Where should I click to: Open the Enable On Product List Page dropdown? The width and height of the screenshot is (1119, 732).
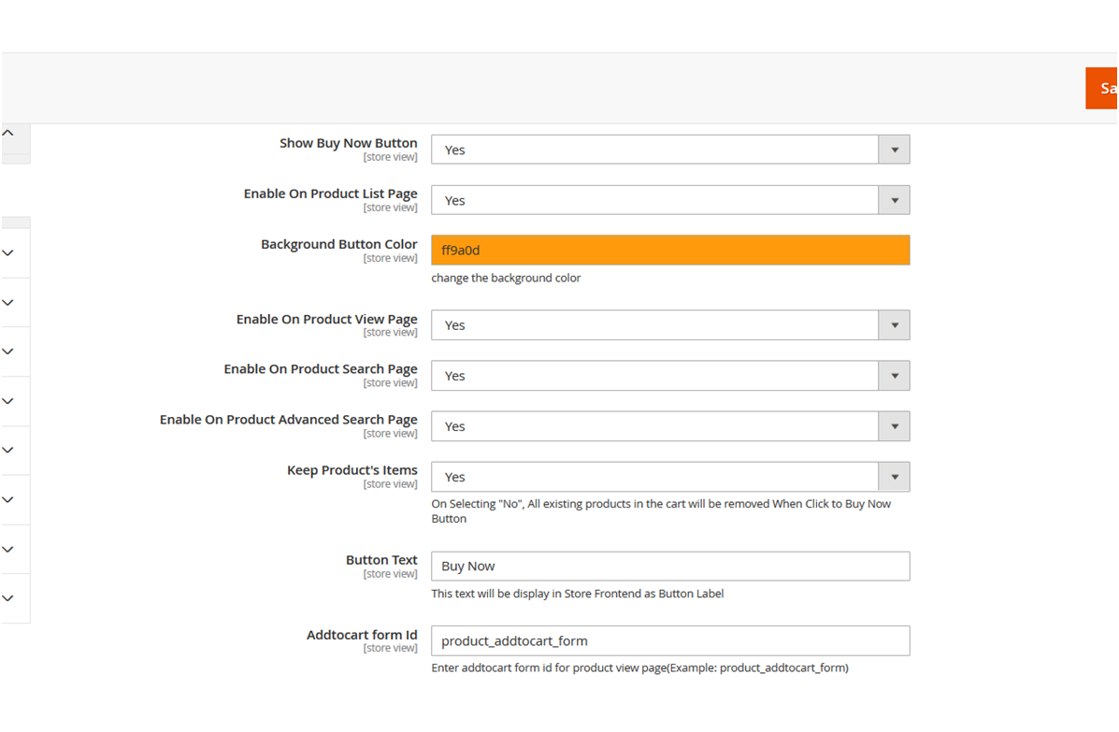pos(670,200)
